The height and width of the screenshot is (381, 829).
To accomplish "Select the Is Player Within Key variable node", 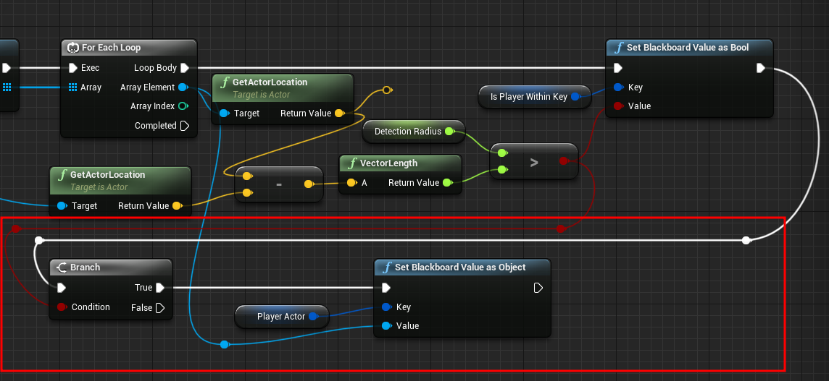I will [535, 97].
